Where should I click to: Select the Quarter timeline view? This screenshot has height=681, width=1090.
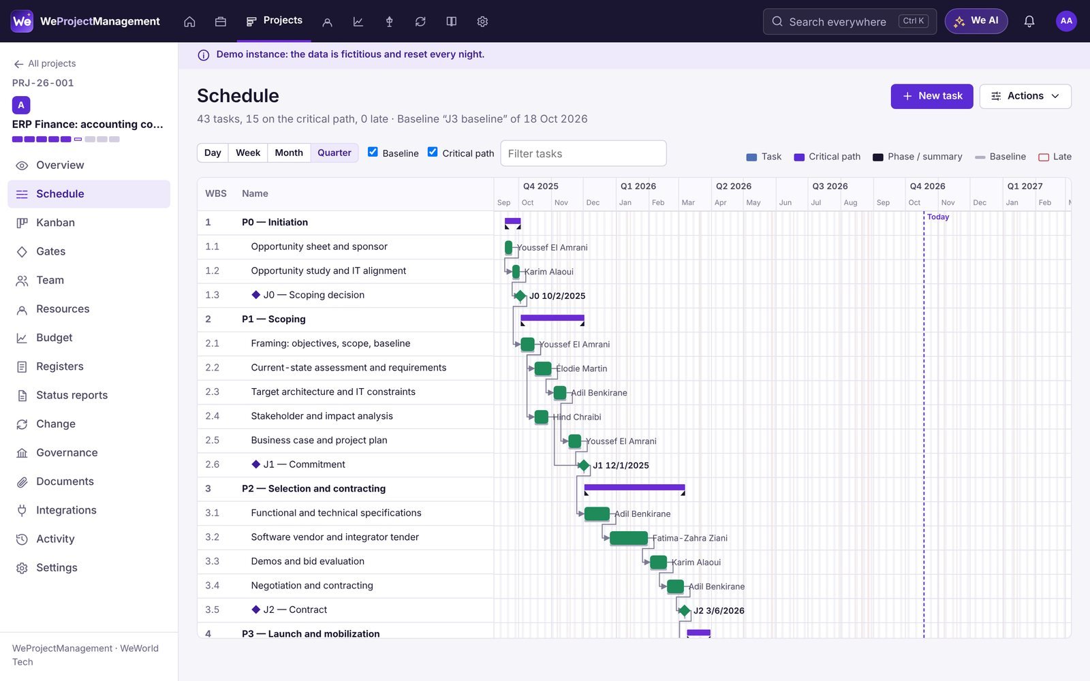coord(334,153)
